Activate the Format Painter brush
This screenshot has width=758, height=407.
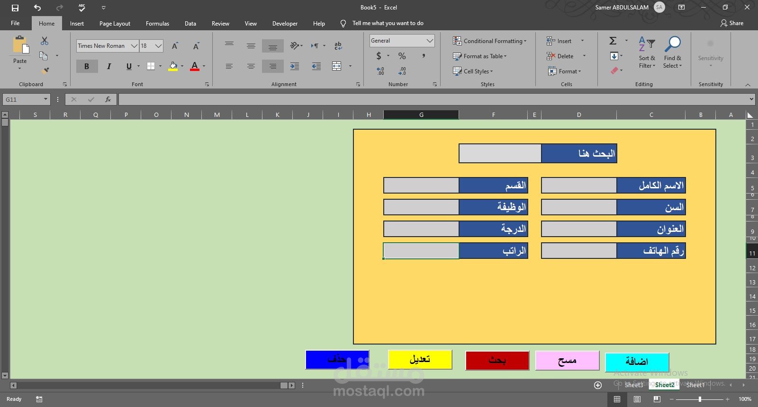(45, 71)
